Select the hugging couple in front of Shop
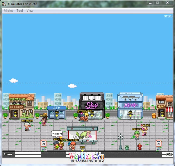Viewport: 175px width, 166px height. pyautogui.click(x=84, y=117)
